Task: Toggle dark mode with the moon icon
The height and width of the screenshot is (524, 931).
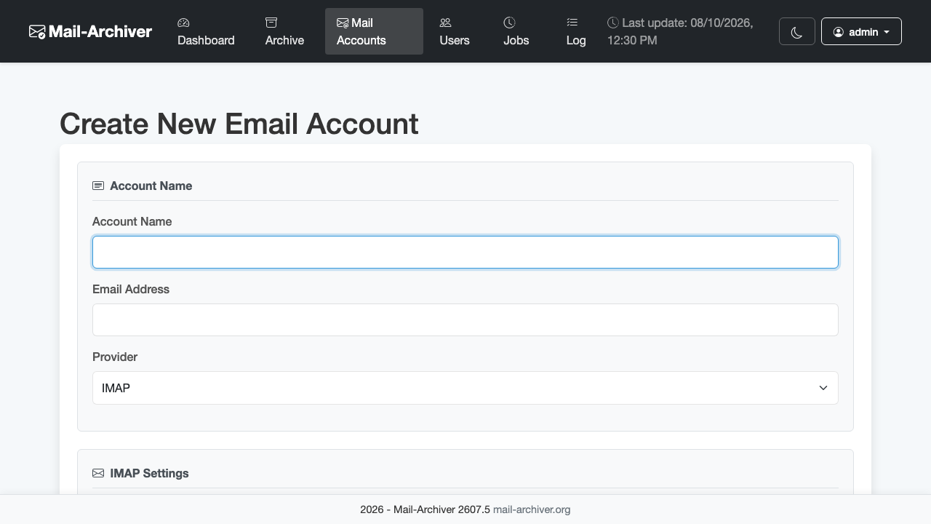Action: [797, 32]
